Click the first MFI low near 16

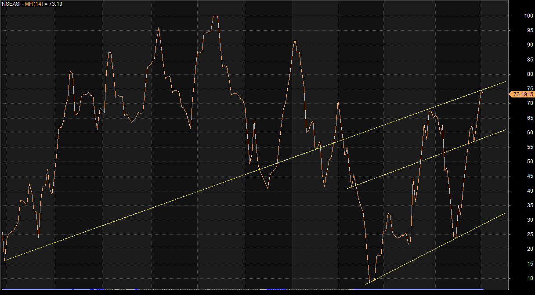pyautogui.click(x=5, y=260)
